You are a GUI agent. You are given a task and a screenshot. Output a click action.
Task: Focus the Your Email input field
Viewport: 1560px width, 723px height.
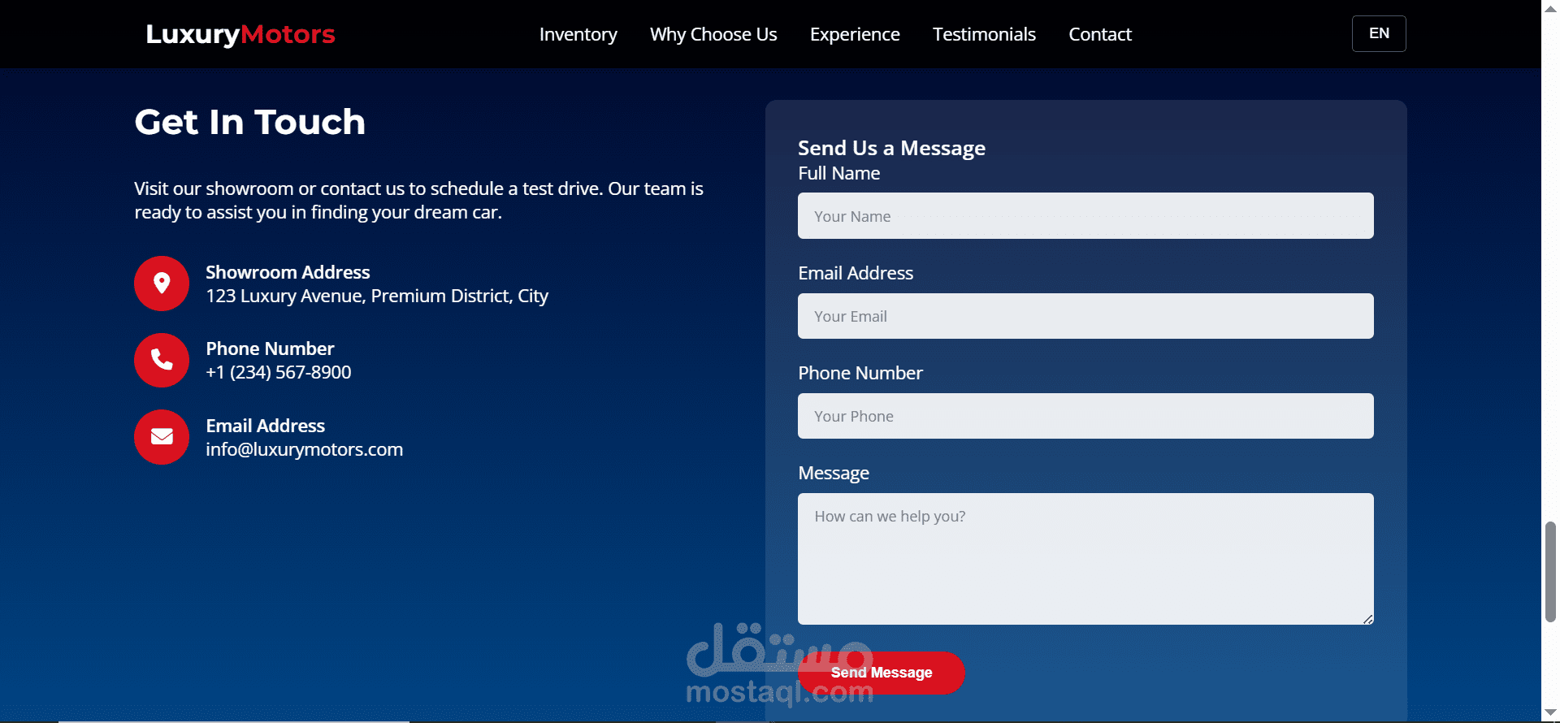point(1085,316)
